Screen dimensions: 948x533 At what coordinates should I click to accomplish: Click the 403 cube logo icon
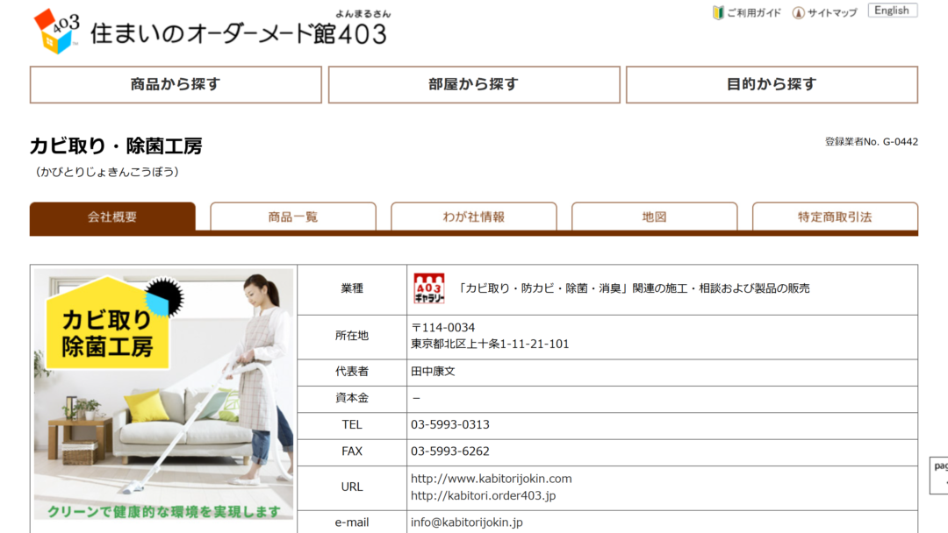click(56, 32)
